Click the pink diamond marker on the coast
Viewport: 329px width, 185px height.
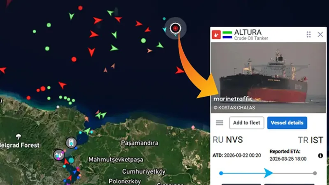(193, 127)
